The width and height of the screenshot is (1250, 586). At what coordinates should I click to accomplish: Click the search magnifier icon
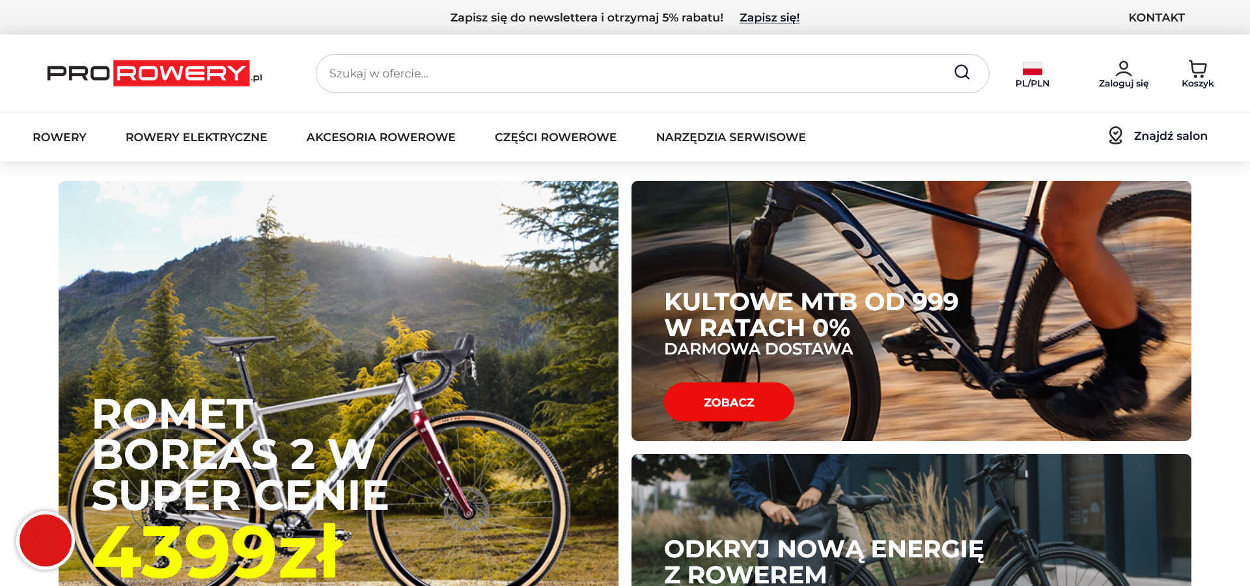(962, 72)
